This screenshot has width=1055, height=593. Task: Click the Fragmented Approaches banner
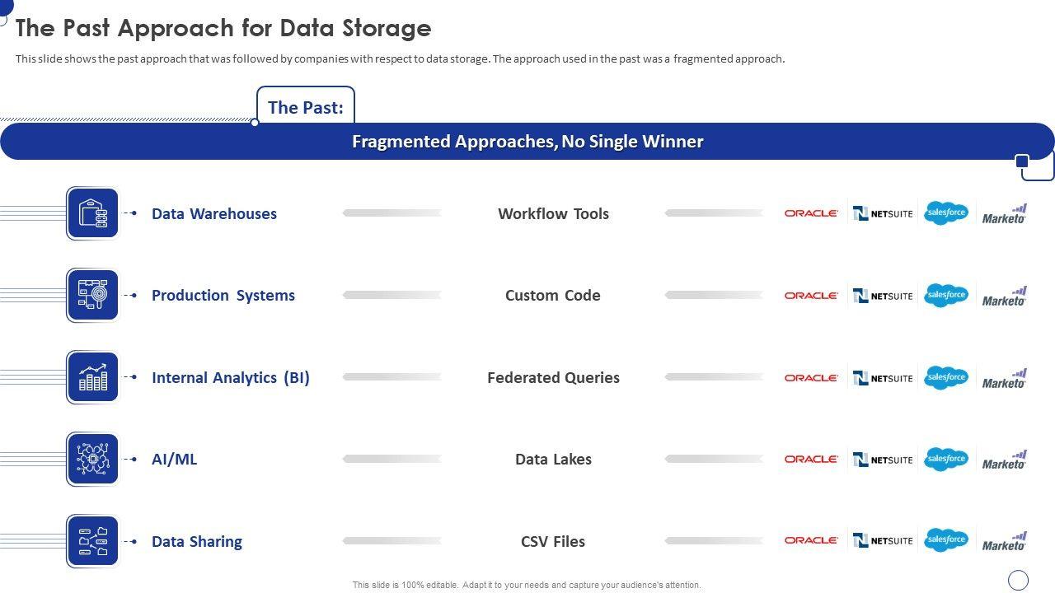(527, 142)
